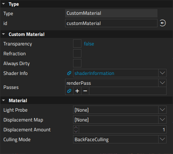Image resolution: width=173 pixels, height=154 pixels.
Task: Click the go-to-reference arrow icon beside id
Action: 163,23
